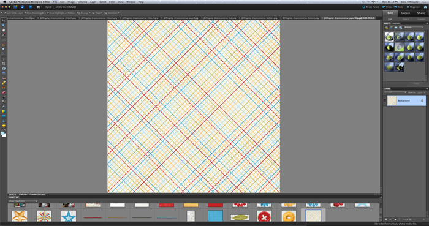Switch to the Share tab
The image size is (429, 226).
coord(421,13)
